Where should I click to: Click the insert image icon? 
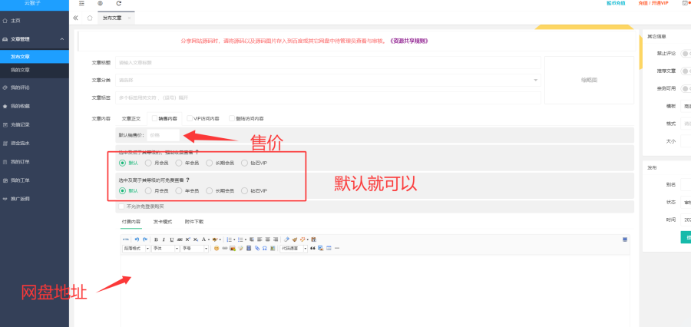(x=233, y=249)
